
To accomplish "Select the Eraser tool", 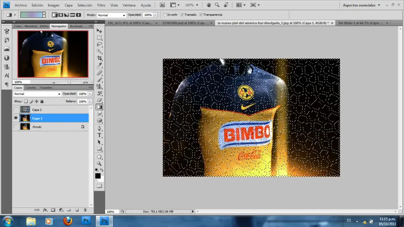I will [99, 100].
